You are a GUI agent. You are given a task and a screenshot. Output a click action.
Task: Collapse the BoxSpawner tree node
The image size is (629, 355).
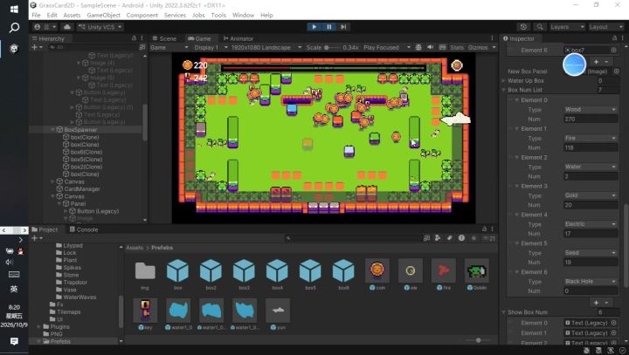pos(52,129)
